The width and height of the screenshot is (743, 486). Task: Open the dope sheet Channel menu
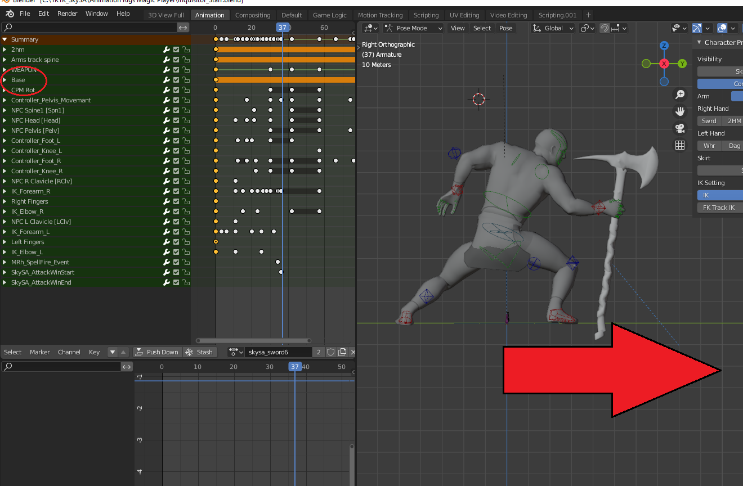tap(69, 352)
